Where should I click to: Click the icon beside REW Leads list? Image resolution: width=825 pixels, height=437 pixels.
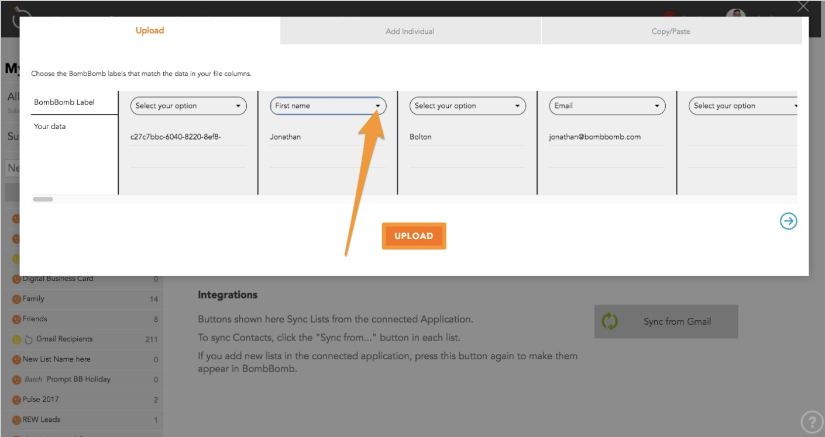pos(16,419)
